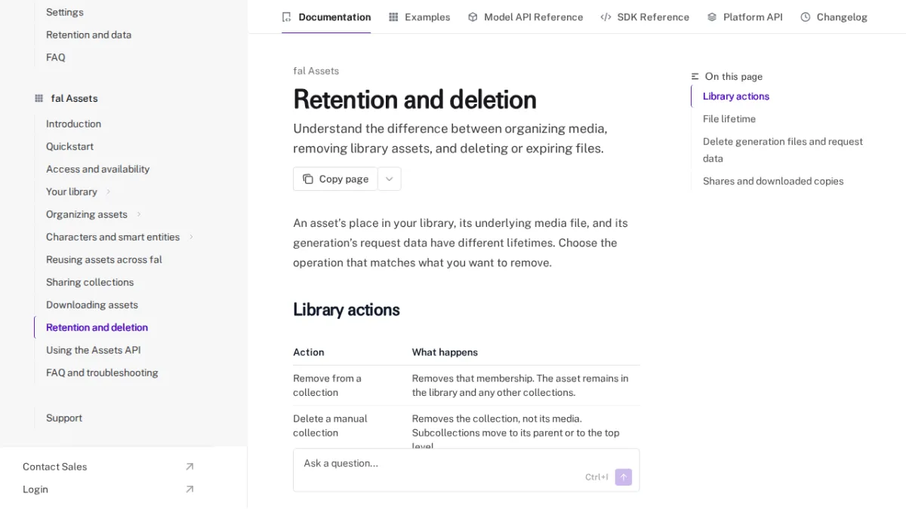This screenshot has width=906, height=509.
Task: Open the Settings sidebar link
Action: coord(65,12)
